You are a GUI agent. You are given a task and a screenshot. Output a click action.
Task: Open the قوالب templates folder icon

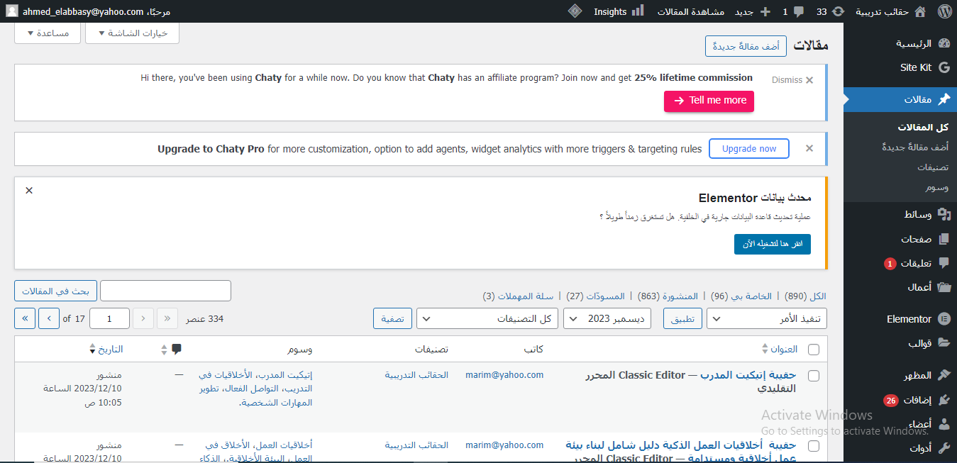pos(944,342)
